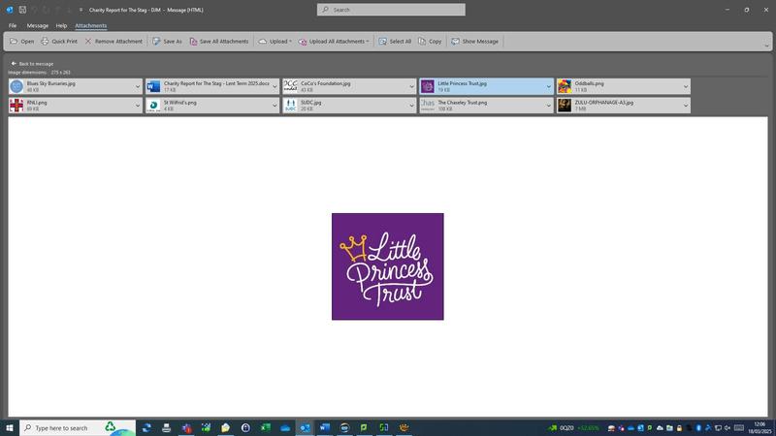Open the Help tab
The width and height of the screenshot is (776, 436).
tap(61, 26)
